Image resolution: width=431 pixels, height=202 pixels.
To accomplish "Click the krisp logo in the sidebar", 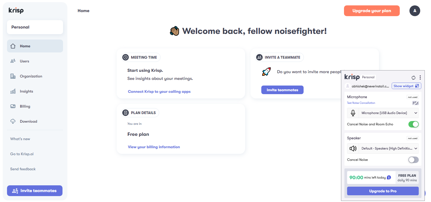I will 16,10.
